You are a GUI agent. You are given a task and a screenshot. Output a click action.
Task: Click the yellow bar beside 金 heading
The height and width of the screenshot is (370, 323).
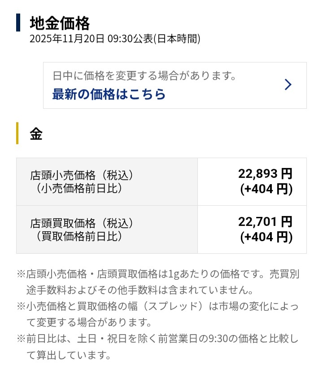pos(17,133)
